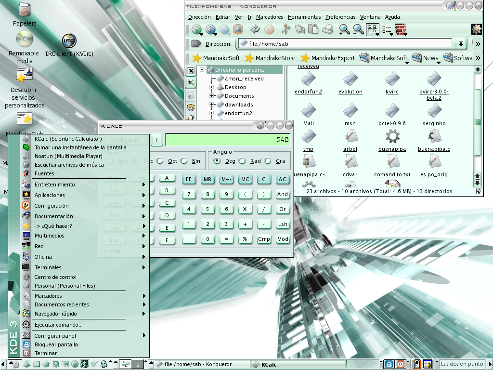
Task: Zoom out with magnifier minus icon
Action: pyautogui.click(x=358, y=29)
